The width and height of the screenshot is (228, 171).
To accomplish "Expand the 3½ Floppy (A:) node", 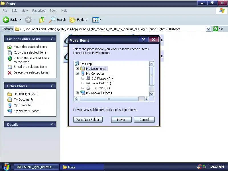I will (83, 78).
